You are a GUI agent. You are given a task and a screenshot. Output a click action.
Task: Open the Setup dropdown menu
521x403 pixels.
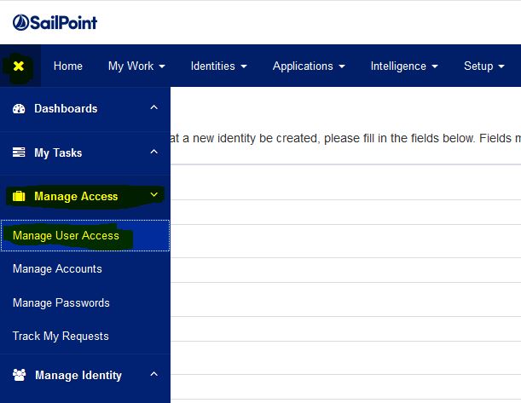click(483, 66)
